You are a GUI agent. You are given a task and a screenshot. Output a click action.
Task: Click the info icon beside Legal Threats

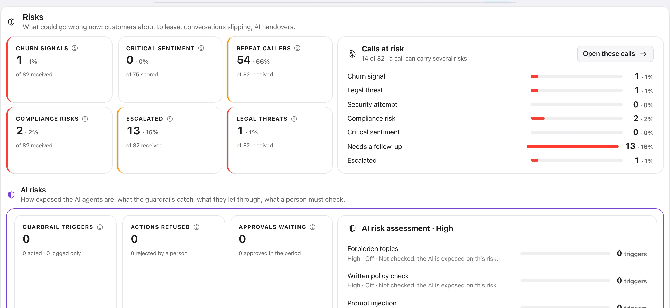pos(294,119)
